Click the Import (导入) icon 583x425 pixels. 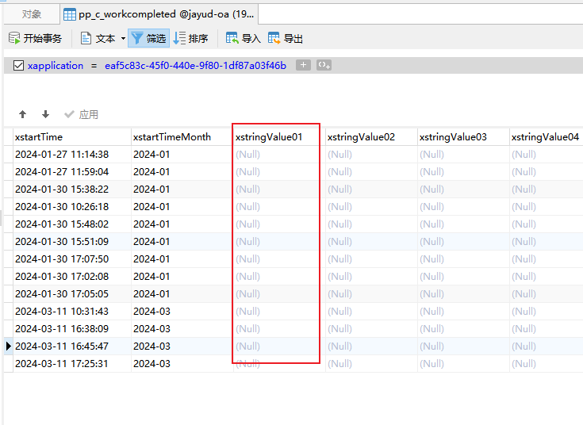pos(232,38)
